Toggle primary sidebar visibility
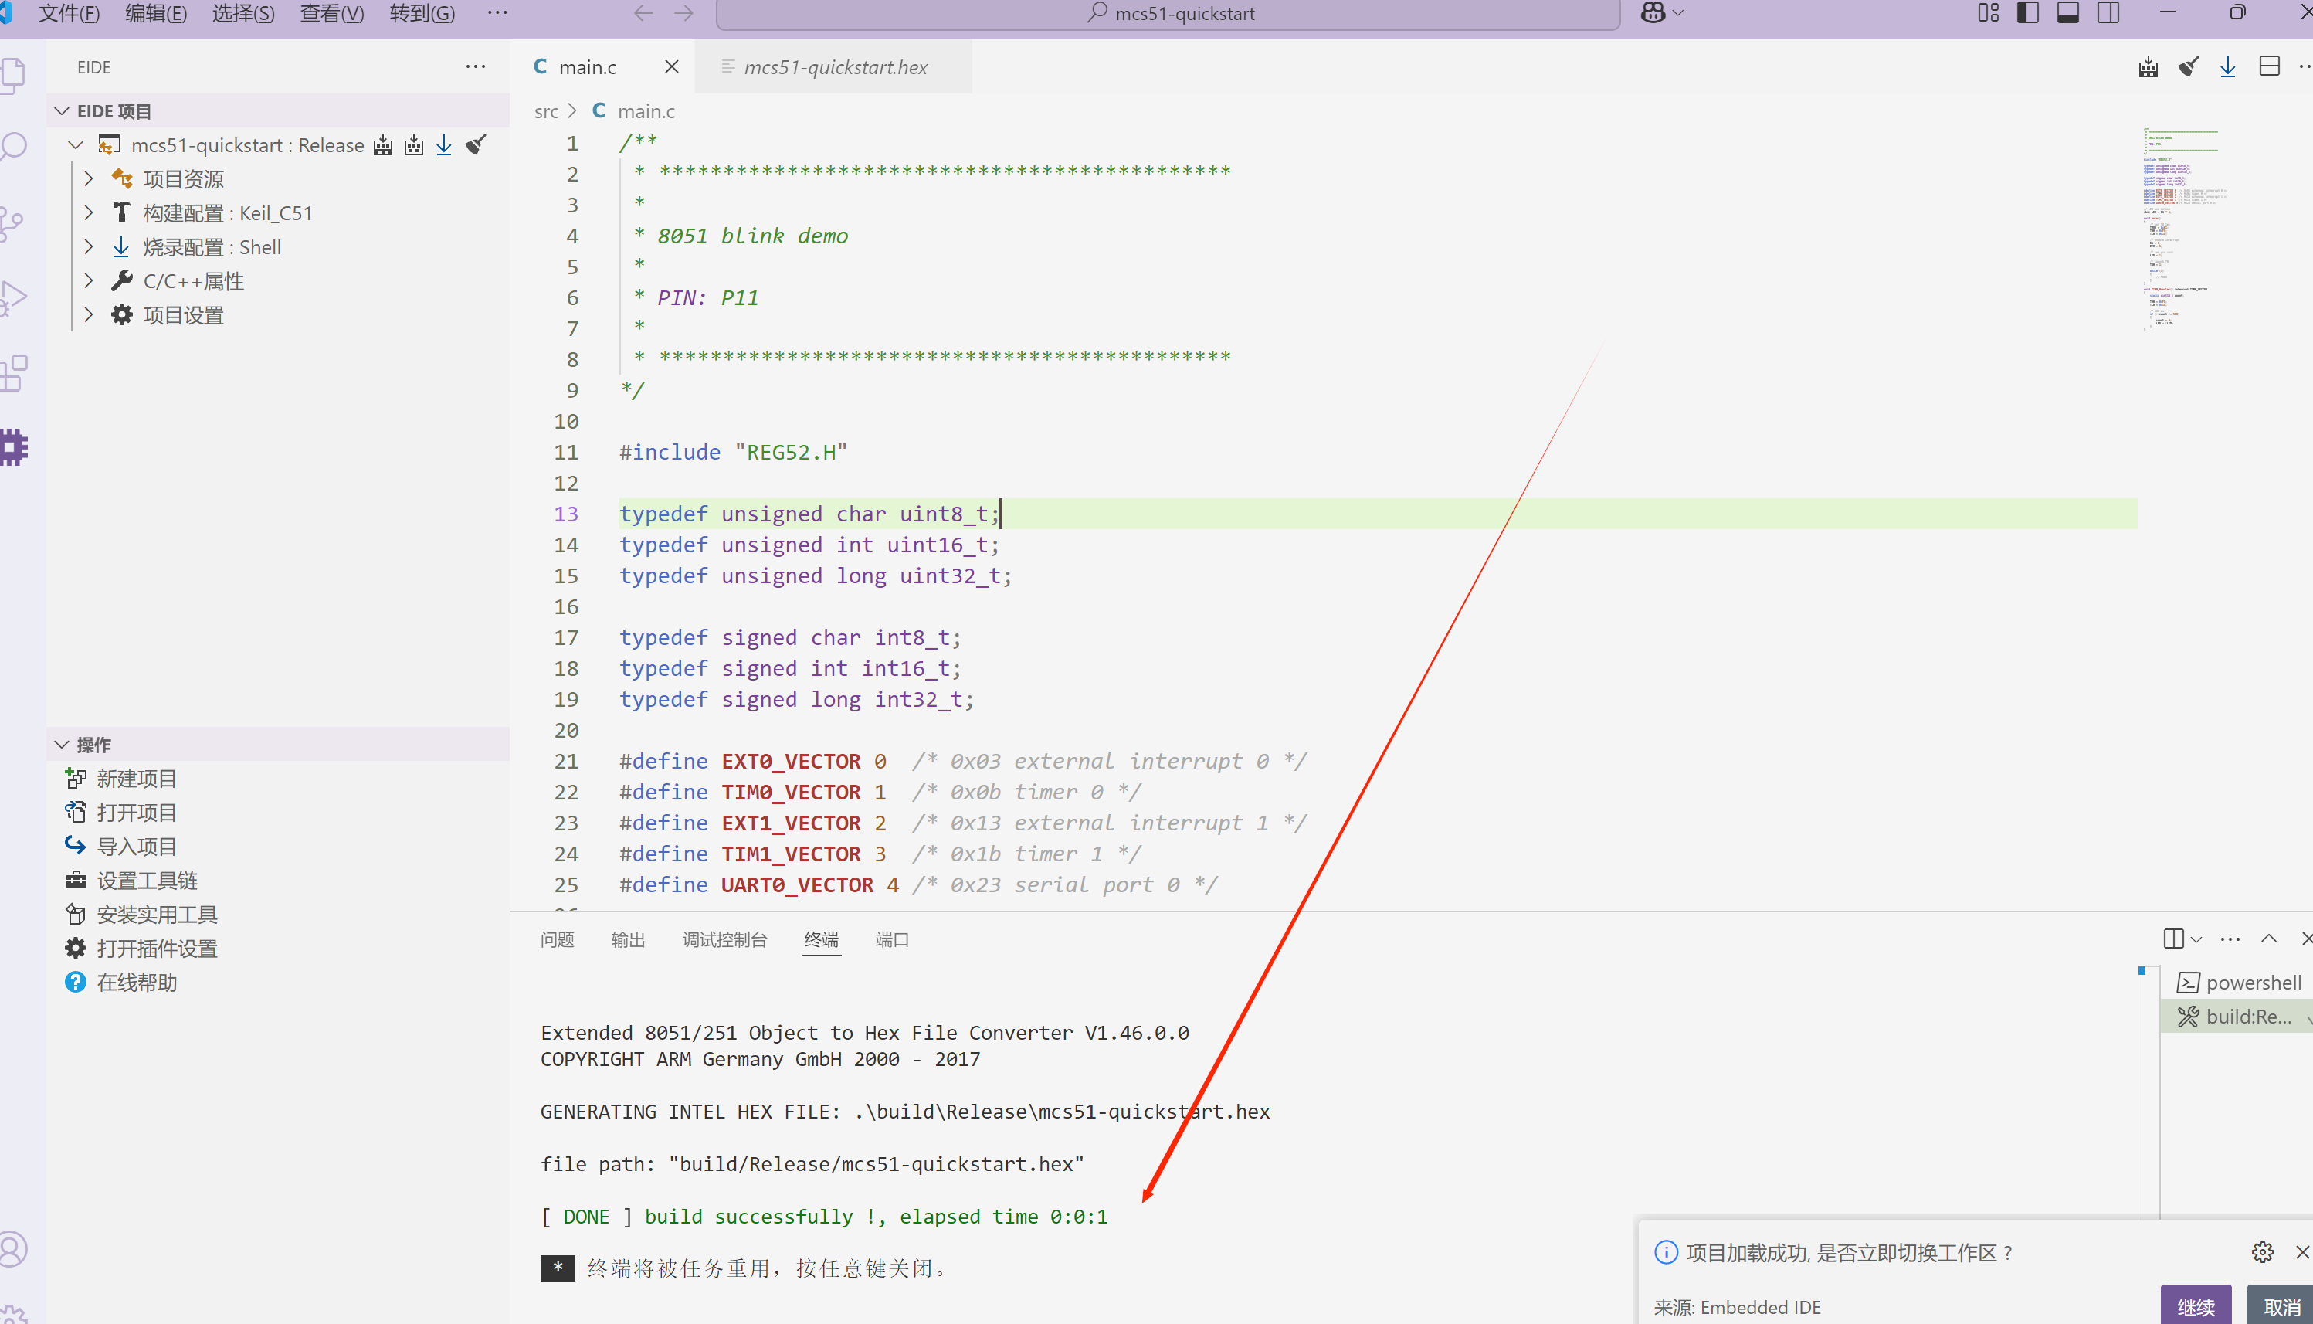Viewport: 2313px width, 1324px height. (2027, 12)
